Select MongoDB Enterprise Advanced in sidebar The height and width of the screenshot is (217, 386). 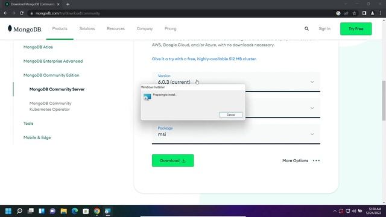[x=53, y=61]
